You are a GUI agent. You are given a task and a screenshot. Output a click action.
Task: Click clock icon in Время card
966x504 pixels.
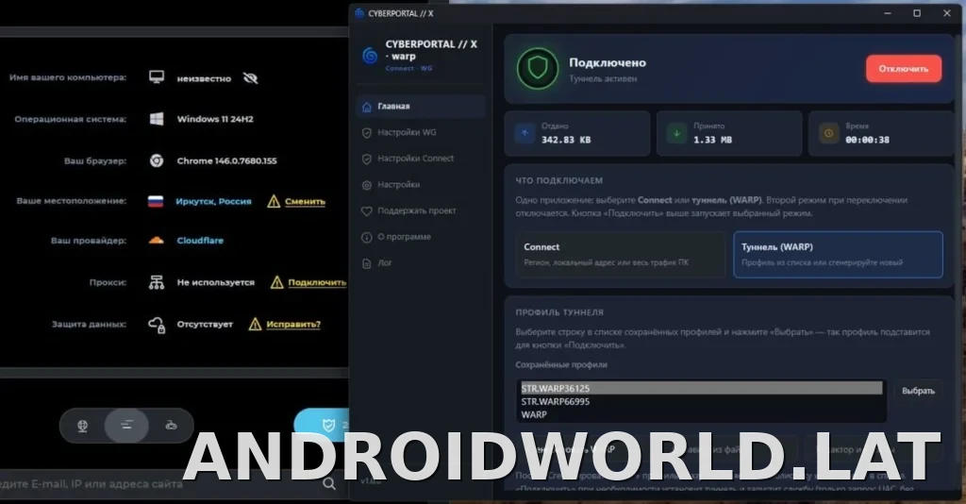tap(828, 133)
